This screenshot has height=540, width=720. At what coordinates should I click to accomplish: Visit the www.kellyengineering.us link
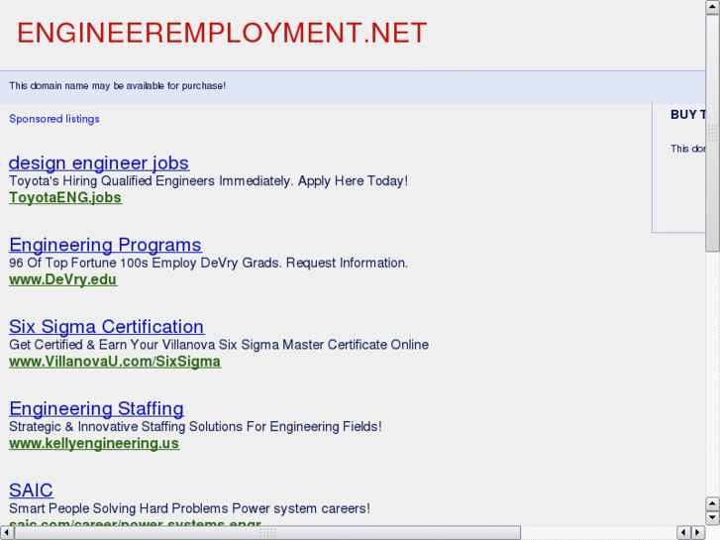click(94, 444)
